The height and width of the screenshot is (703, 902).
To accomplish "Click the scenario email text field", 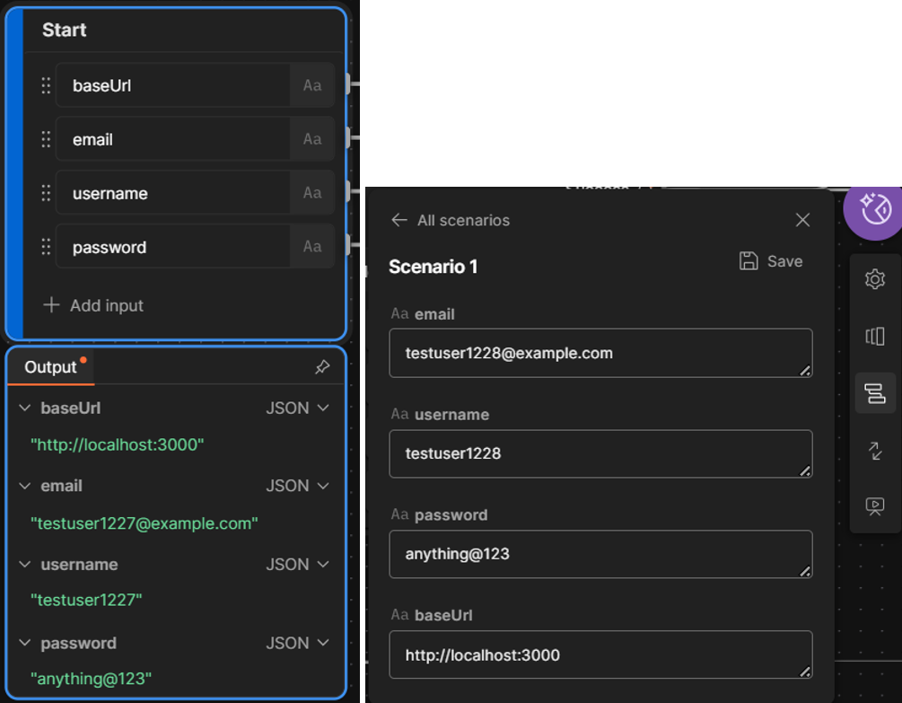I will (600, 353).
